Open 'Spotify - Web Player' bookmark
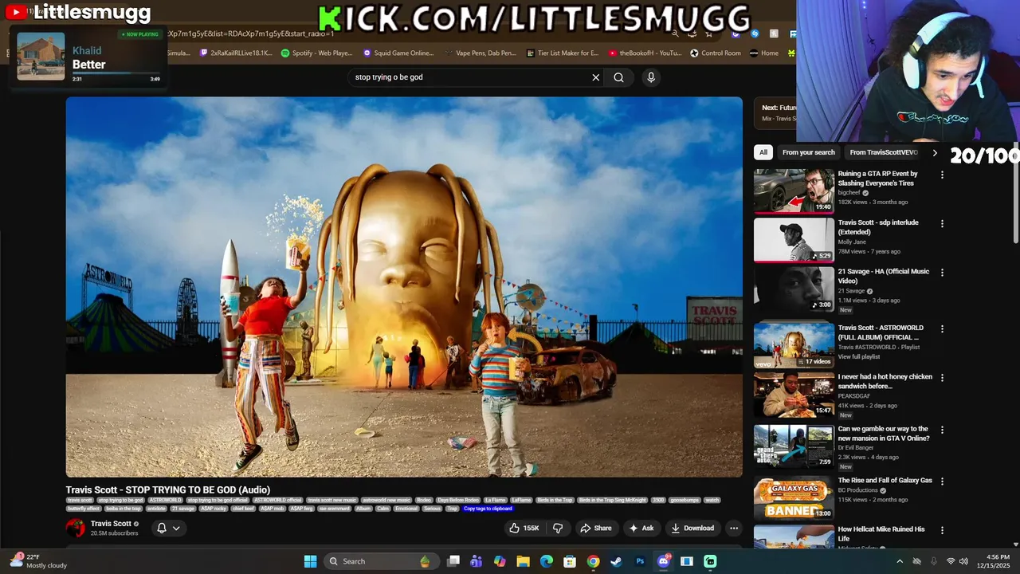1020x574 pixels. click(316, 53)
